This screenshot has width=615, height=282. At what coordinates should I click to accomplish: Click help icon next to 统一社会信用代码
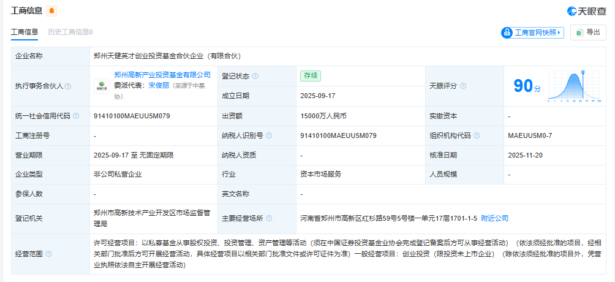pos(76,116)
